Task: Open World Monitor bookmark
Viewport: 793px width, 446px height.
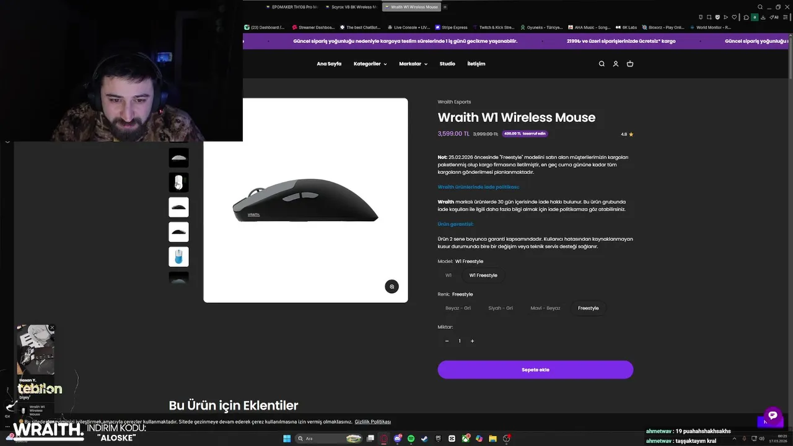Action: [x=710, y=27]
